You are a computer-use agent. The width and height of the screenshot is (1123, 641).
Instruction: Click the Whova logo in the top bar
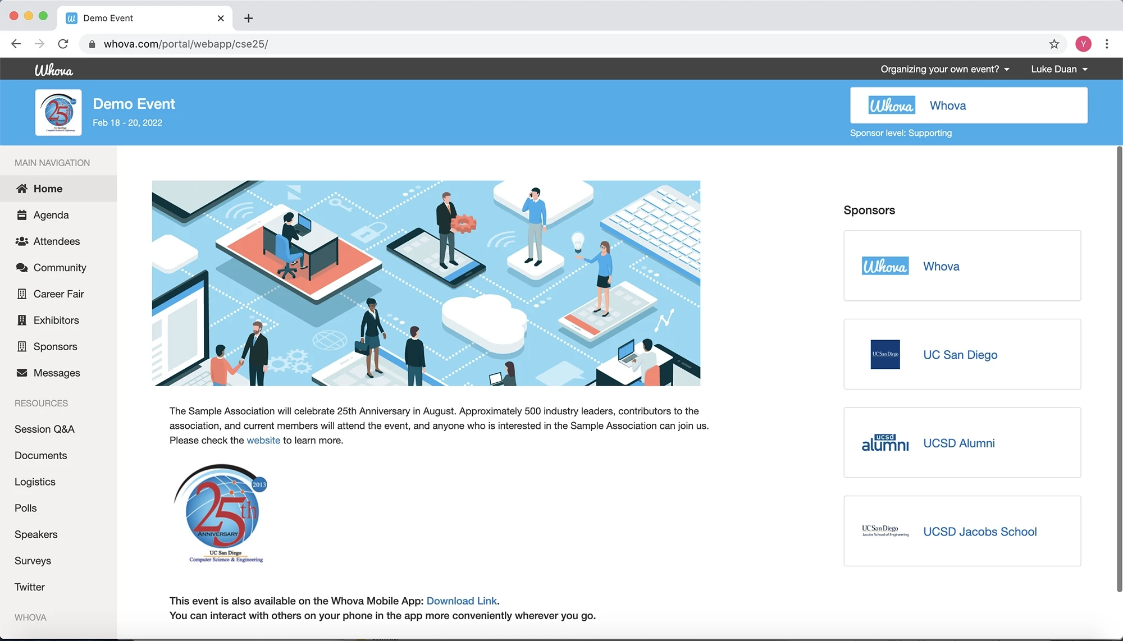coord(54,68)
